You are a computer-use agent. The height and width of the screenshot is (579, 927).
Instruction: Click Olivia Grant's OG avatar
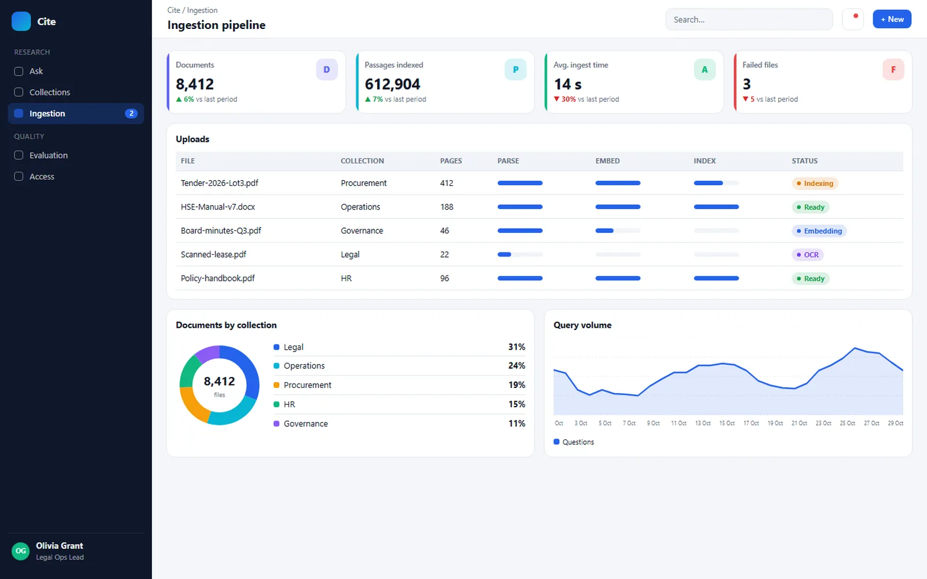21,551
